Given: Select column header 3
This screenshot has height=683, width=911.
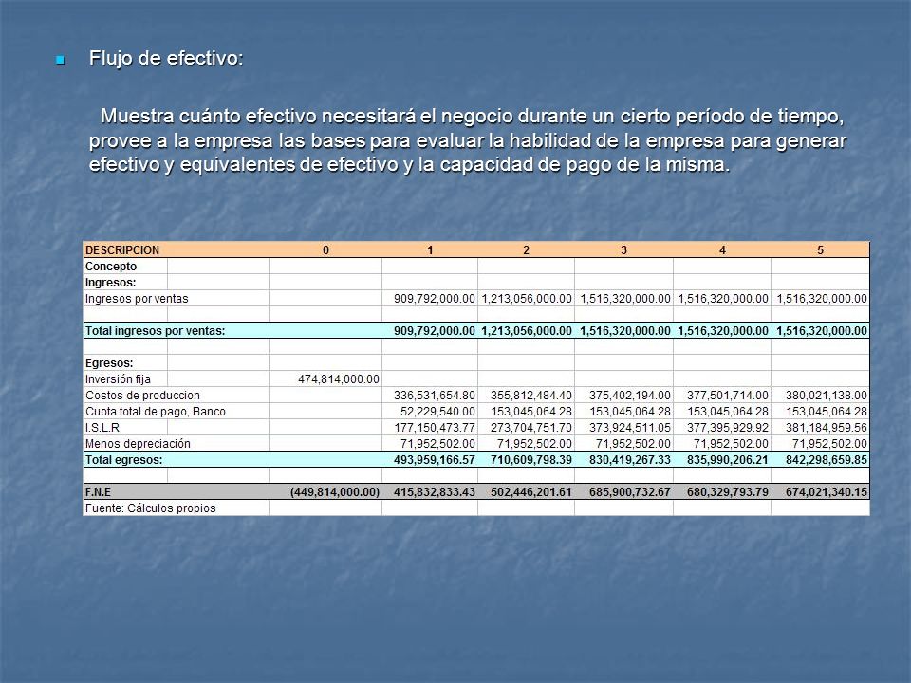Looking at the screenshot, I should [624, 250].
